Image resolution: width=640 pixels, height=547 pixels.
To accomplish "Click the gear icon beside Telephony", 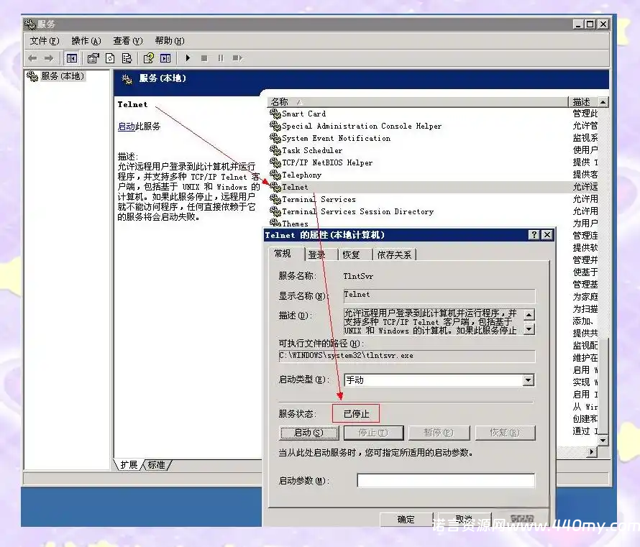I will [275, 175].
